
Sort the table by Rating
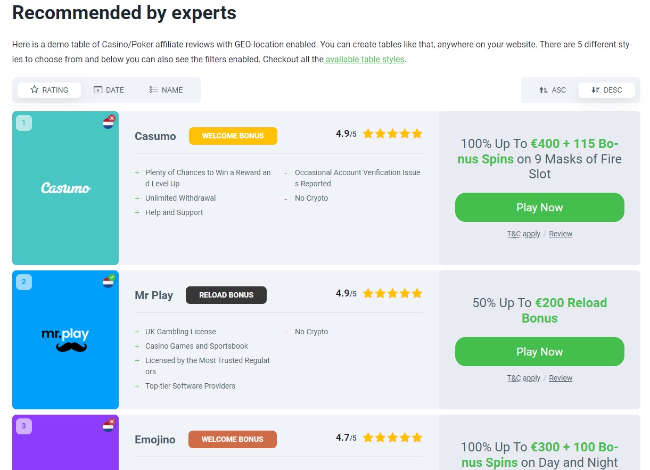point(49,90)
